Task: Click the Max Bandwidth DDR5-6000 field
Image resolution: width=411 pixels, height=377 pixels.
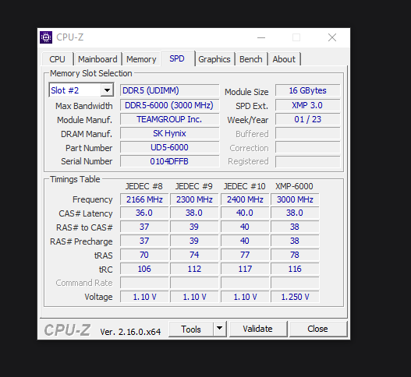Action: tap(169, 105)
